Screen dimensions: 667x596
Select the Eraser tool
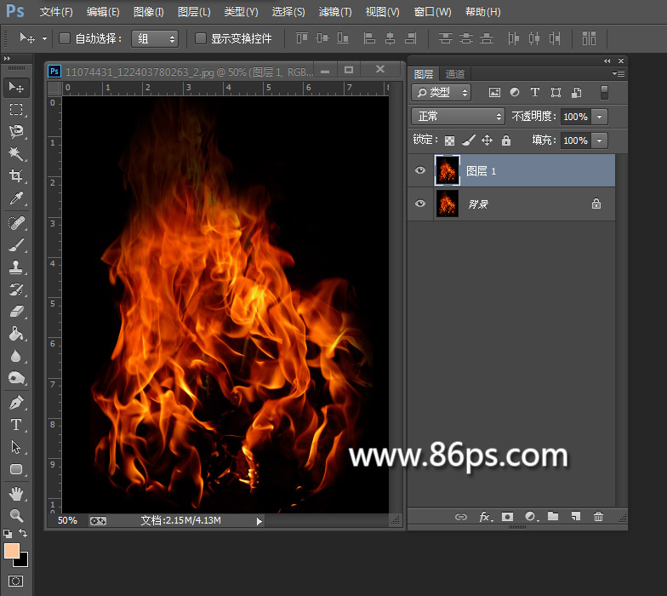click(16, 312)
